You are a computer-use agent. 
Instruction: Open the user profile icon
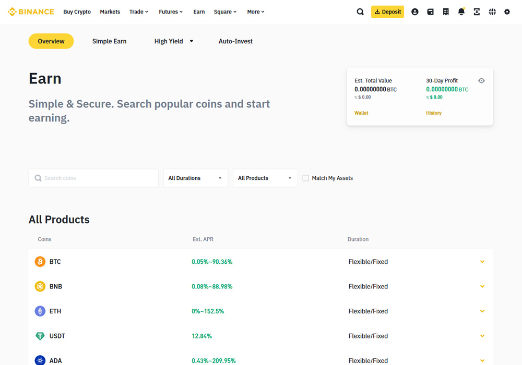tap(415, 11)
